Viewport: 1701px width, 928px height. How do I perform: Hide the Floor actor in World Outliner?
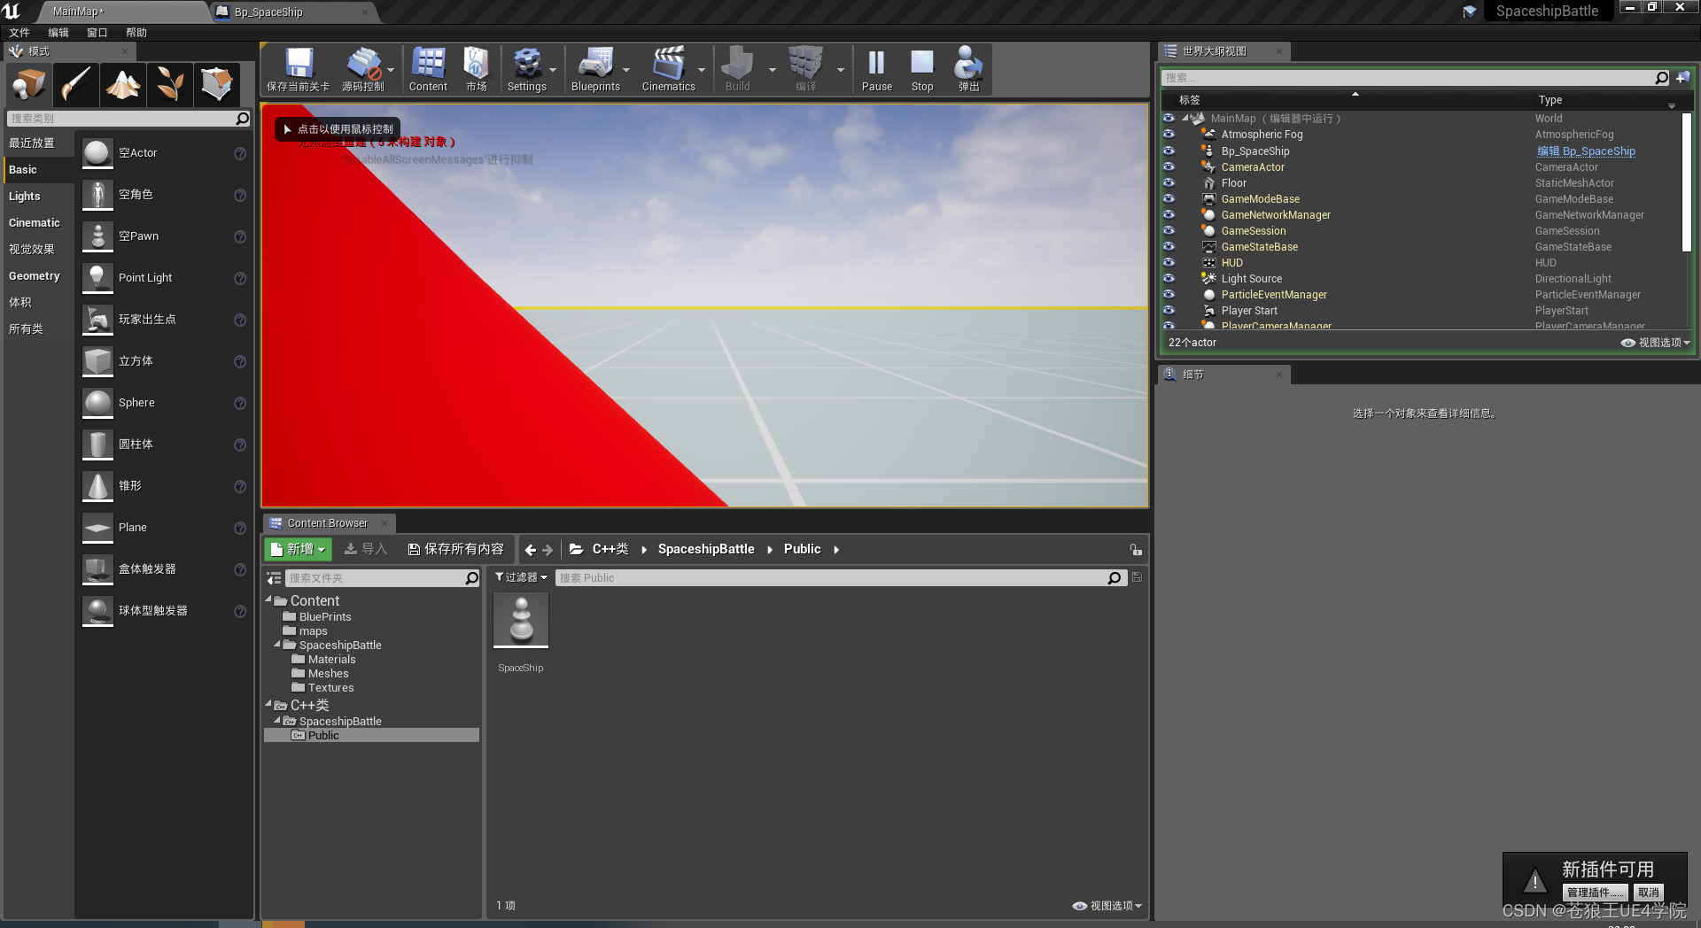click(1169, 182)
